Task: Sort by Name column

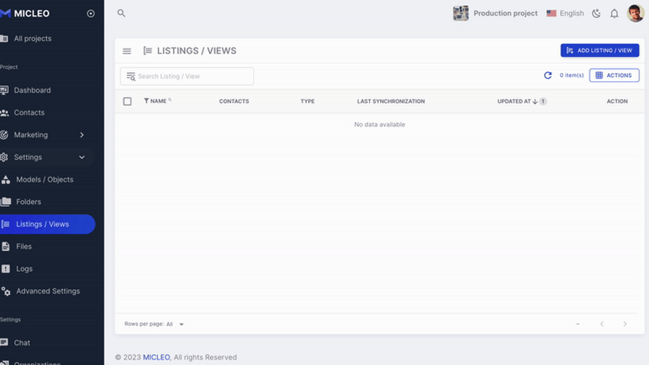Action: tap(159, 102)
